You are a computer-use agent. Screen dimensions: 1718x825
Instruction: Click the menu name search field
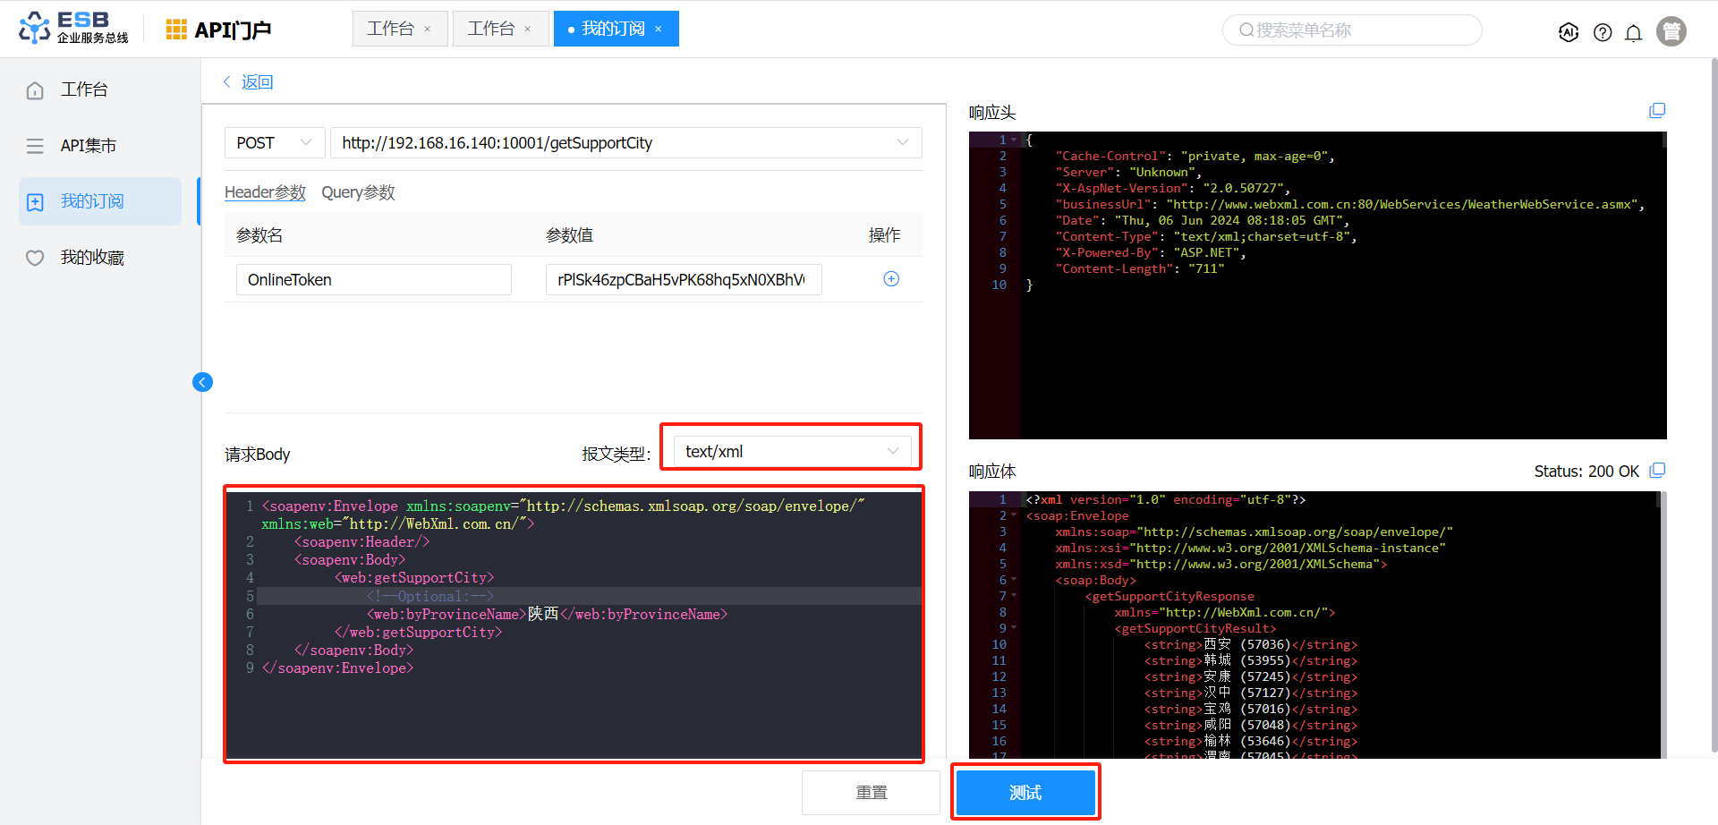point(1351,30)
